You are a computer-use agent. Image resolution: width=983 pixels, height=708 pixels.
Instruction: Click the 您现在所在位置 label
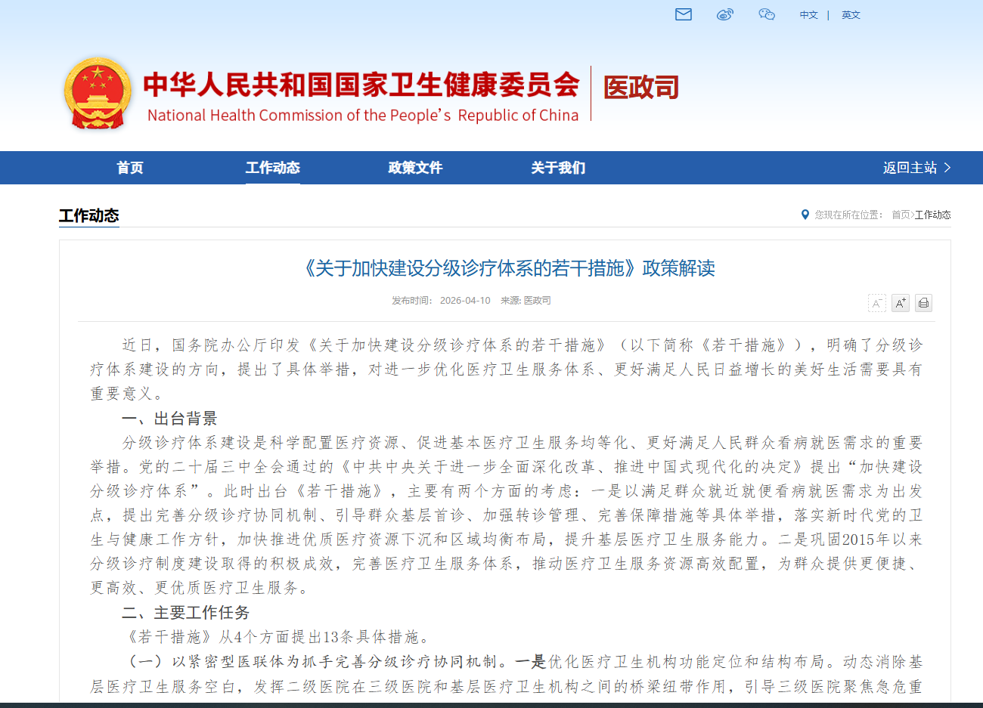[x=848, y=215]
